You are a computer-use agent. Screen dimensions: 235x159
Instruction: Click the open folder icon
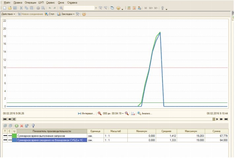[10, 8]
